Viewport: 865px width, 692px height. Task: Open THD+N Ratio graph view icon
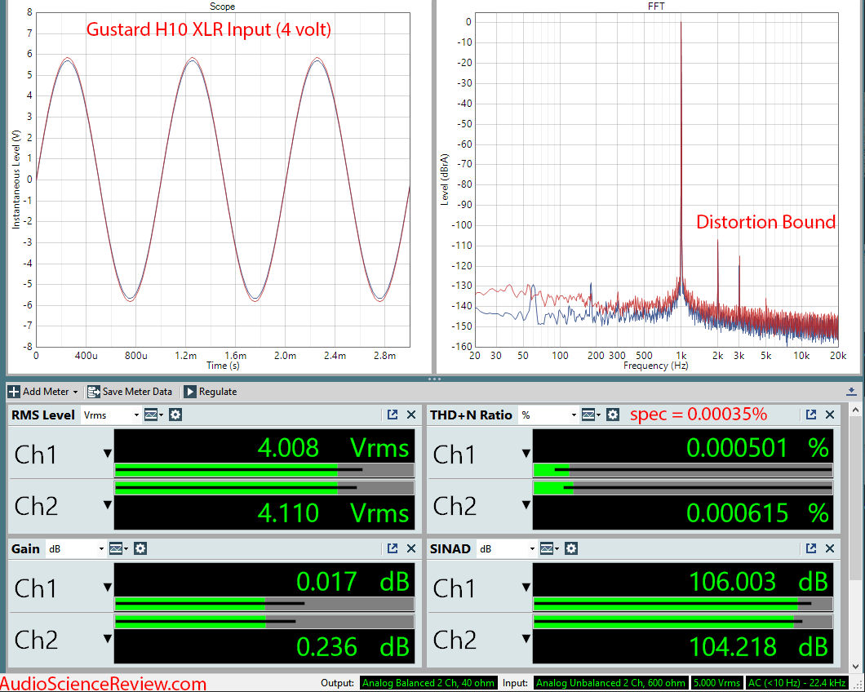pyautogui.click(x=591, y=415)
